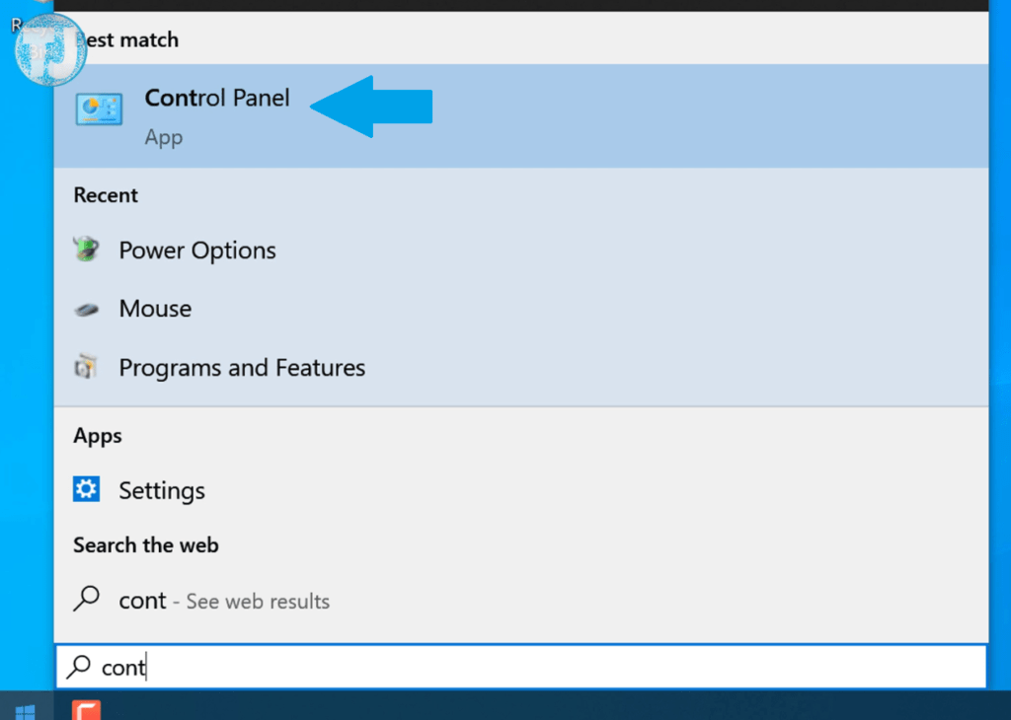Click the web search magnifier icon
This screenshot has width=1011, height=720.
[87, 599]
